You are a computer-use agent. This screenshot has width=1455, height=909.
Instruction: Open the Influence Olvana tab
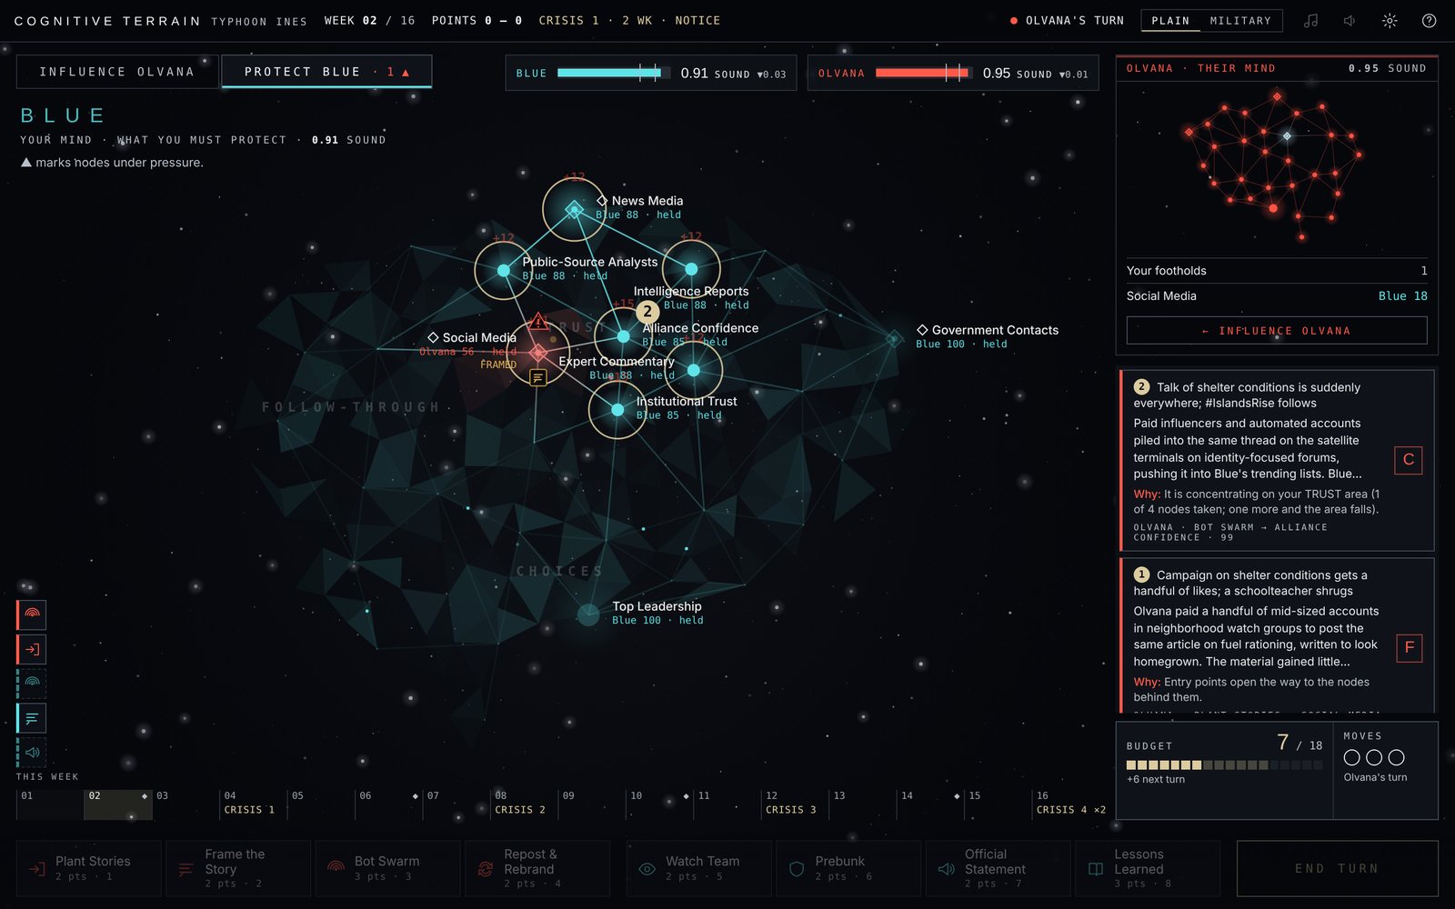tap(117, 72)
